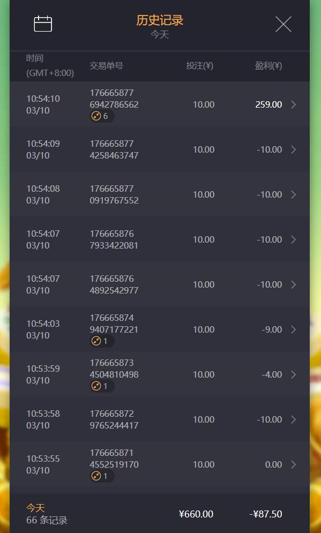This screenshot has height=533, width=321.
Task: Click the 今天 66 条记录 summary
Action: click(x=47, y=514)
